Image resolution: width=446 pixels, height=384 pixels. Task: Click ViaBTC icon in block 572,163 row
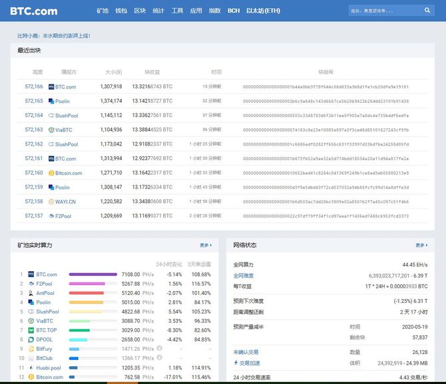[x=51, y=130]
